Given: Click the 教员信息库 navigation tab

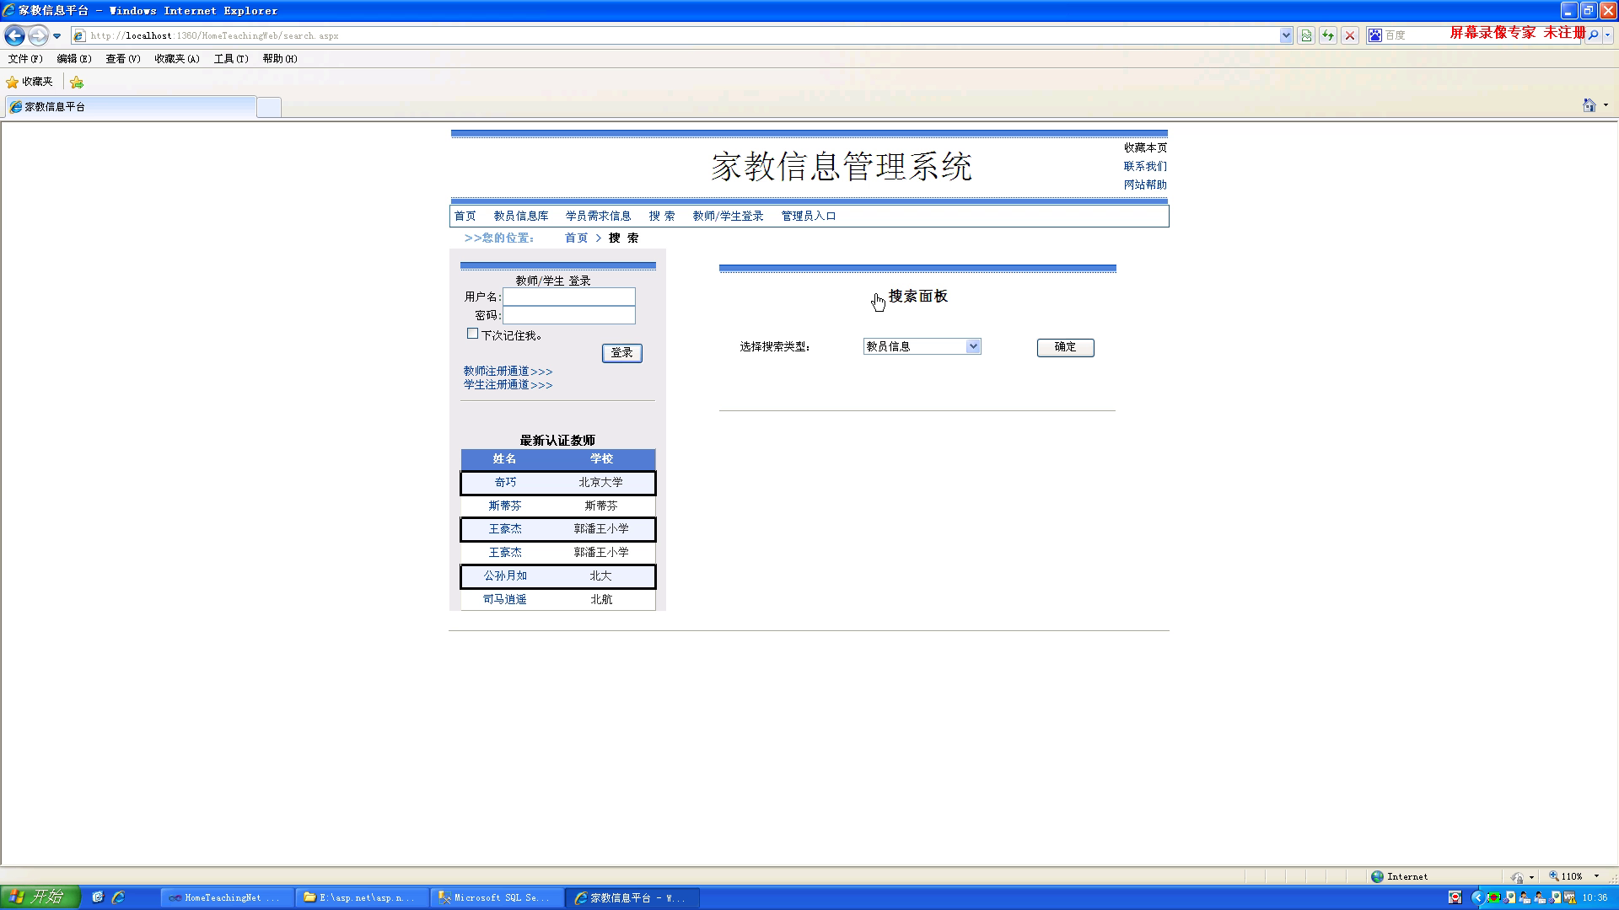Looking at the screenshot, I should coord(520,216).
